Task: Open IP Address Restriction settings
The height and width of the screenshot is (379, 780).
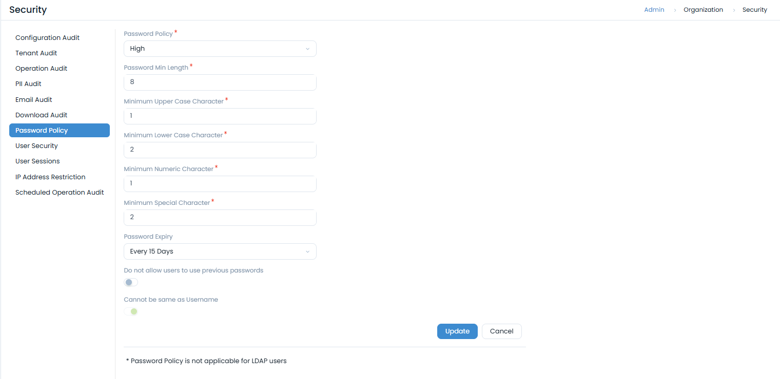Action: [50, 177]
